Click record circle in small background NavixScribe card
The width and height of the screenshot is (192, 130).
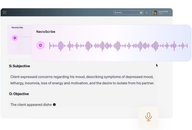pyautogui.click(x=15, y=37)
